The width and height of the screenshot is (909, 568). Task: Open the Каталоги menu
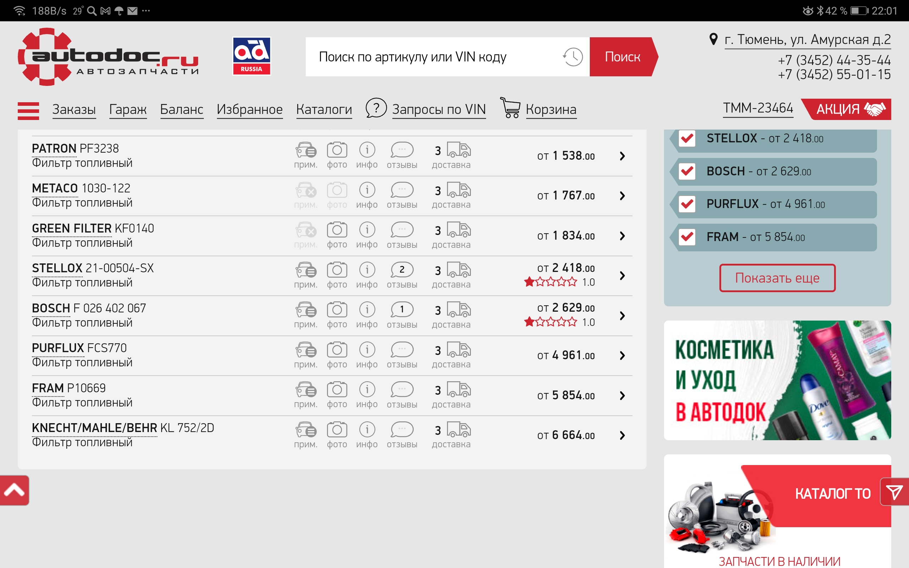click(x=324, y=109)
